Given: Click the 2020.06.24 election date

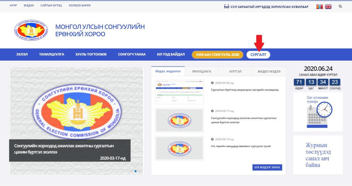Looking at the screenshot, I should [x=318, y=69].
